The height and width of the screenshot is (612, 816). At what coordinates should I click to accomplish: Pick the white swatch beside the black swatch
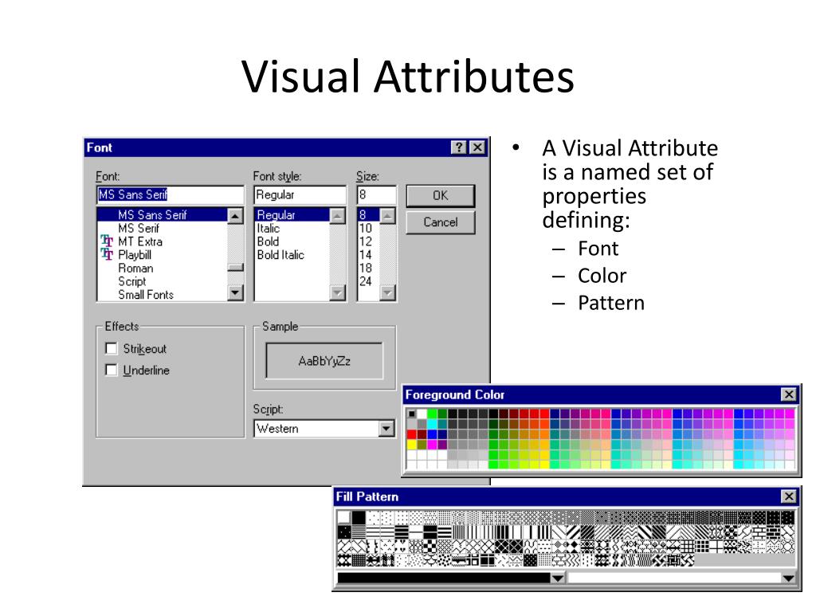[422, 414]
